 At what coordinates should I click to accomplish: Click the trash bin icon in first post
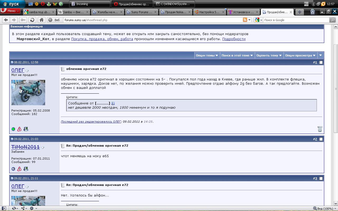point(320,129)
